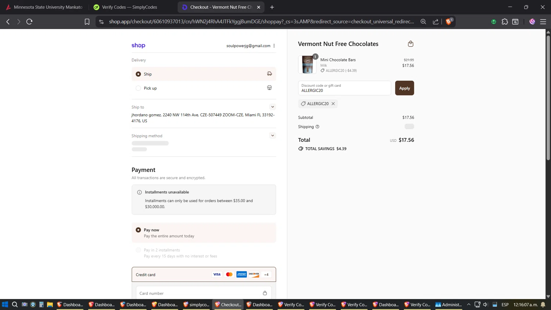Show the +4 additional card types

point(266,274)
